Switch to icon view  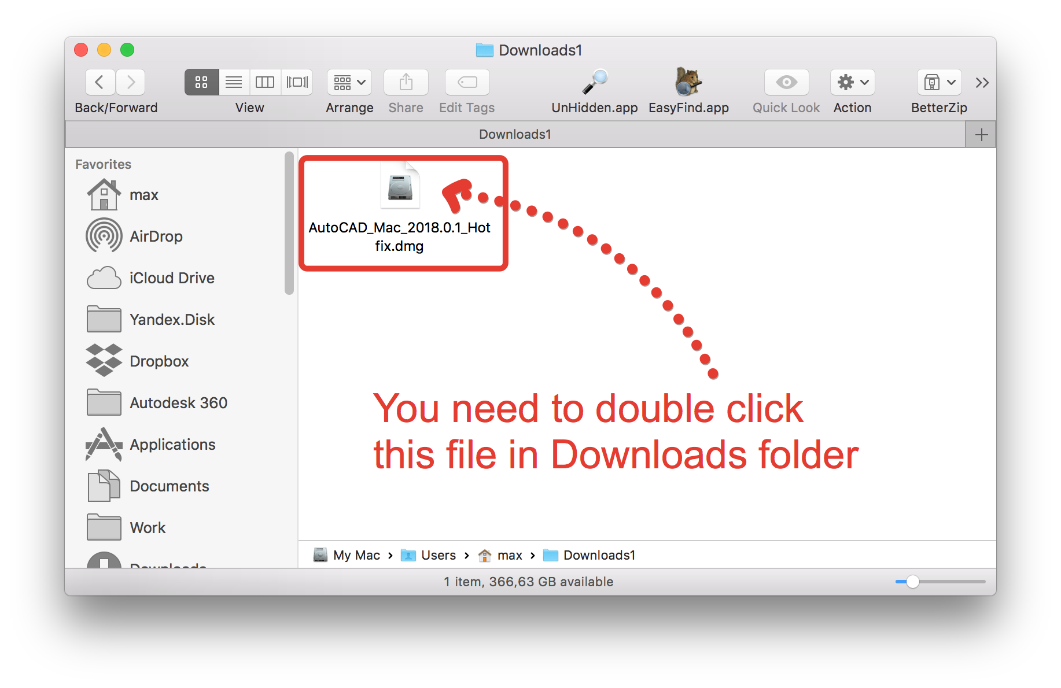tap(201, 82)
